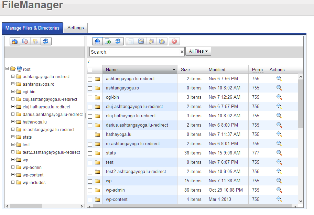Viewport: 314px width, 215px height.
Task: Open the All Files filter dropdown
Action: [x=198, y=51]
